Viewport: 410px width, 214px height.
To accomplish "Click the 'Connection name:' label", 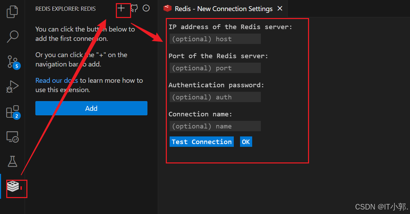I will [200, 114].
